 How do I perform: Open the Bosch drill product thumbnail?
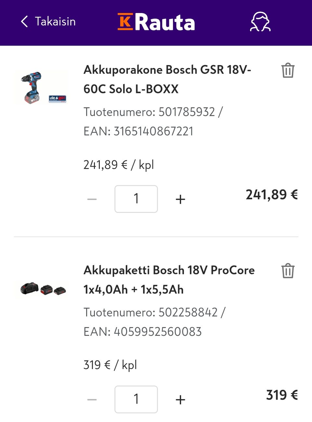[x=42, y=87]
